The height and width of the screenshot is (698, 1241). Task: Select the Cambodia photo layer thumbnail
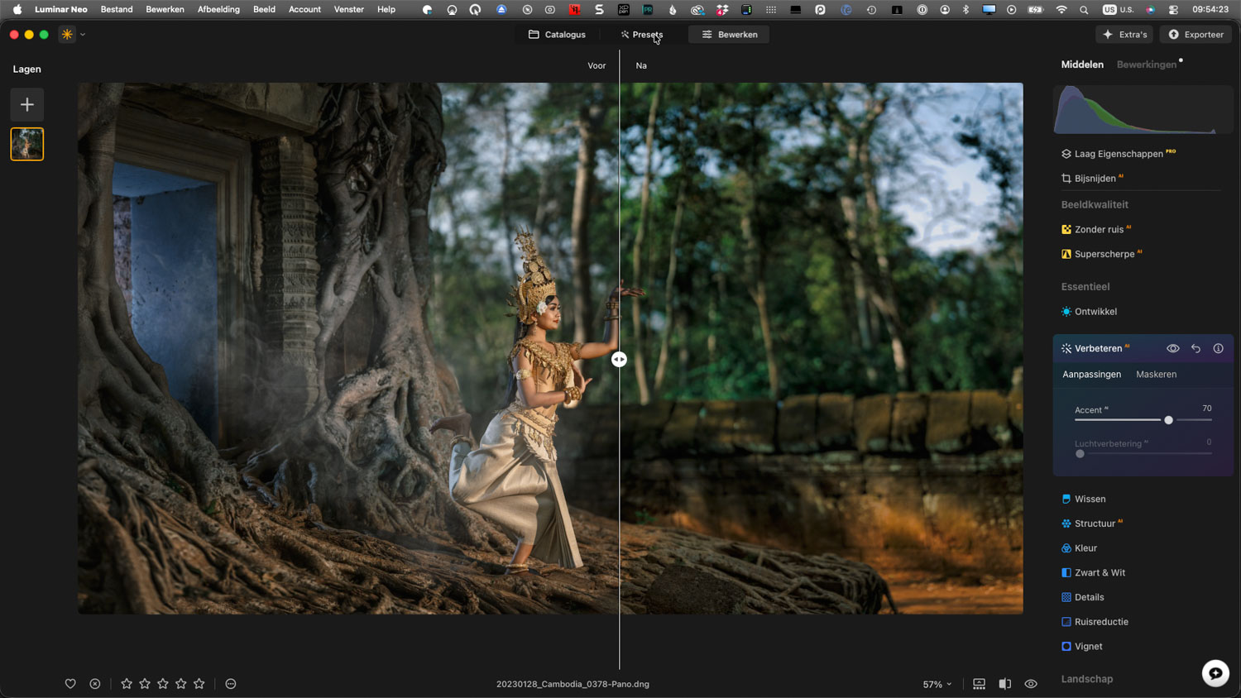tap(27, 144)
